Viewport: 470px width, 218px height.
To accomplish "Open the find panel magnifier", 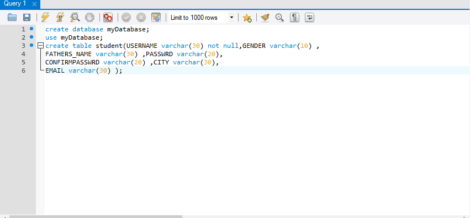I will pyautogui.click(x=279, y=17).
